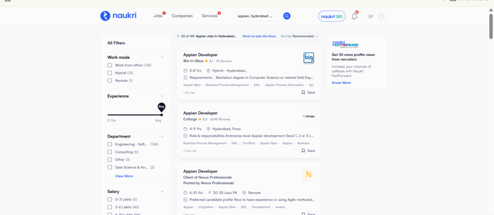The image size is (494, 215).
Task: Save the Coforge Appian Developer job
Action: click(308, 151)
